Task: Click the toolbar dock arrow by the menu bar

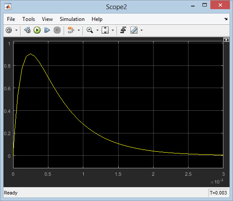Action: coord(226,19)
